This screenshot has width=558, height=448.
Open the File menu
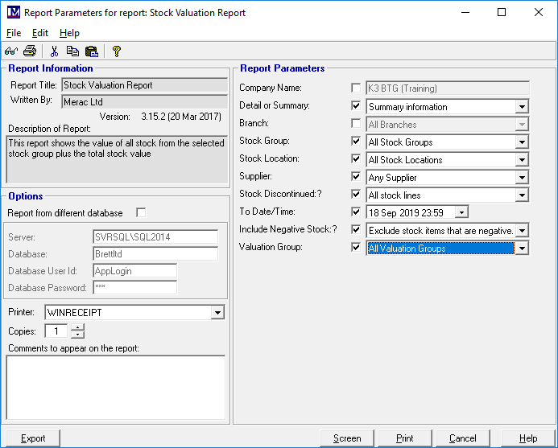pos(14,33)
